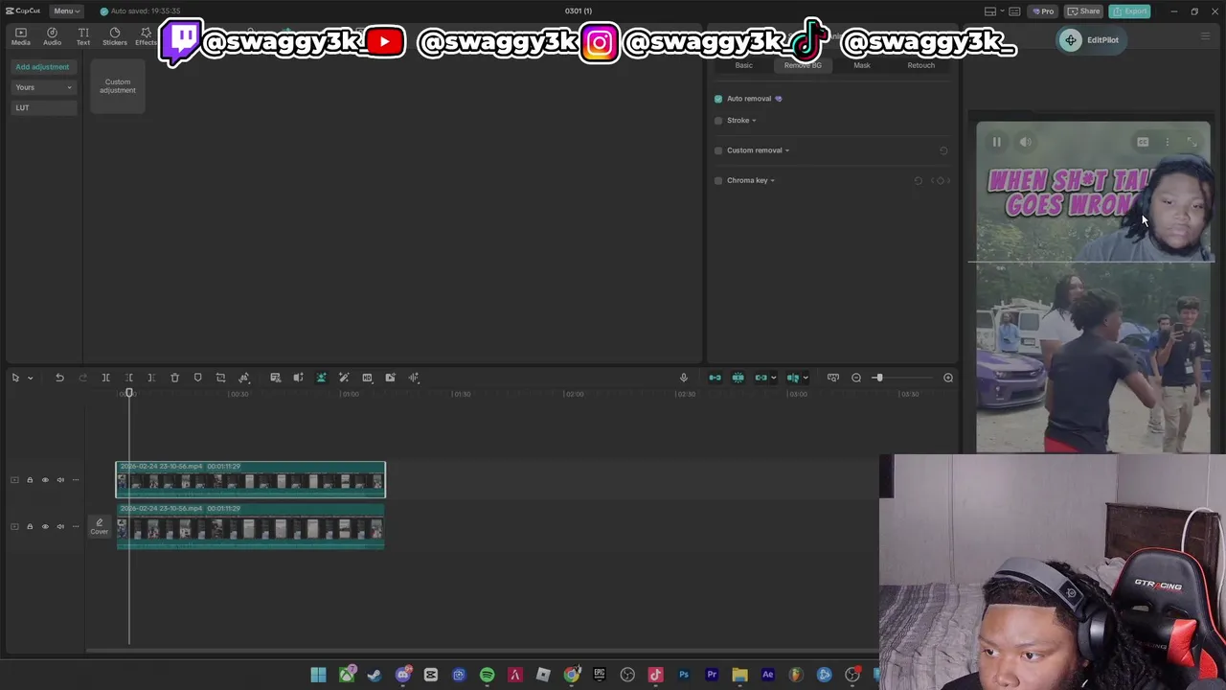Click the Cover button on bottom track

click(x=100, y=526)
